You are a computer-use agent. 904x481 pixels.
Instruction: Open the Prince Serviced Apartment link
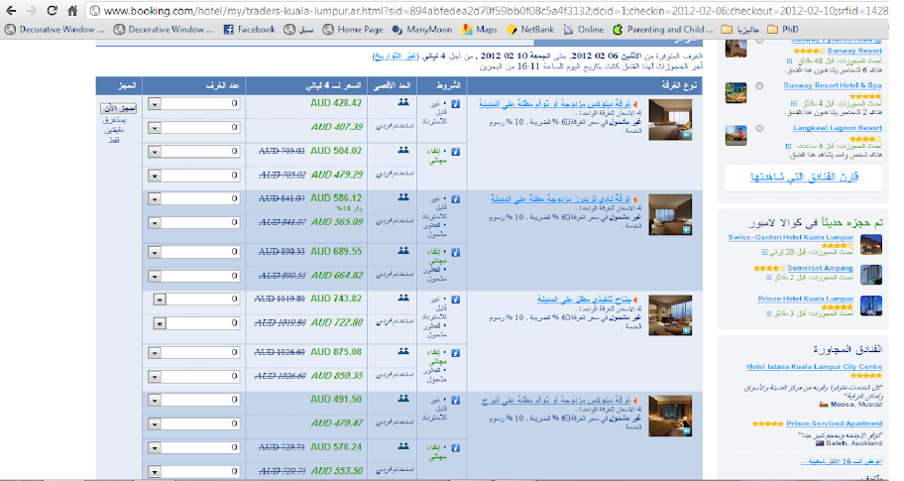pyautogui.click(x=834, y=423)
